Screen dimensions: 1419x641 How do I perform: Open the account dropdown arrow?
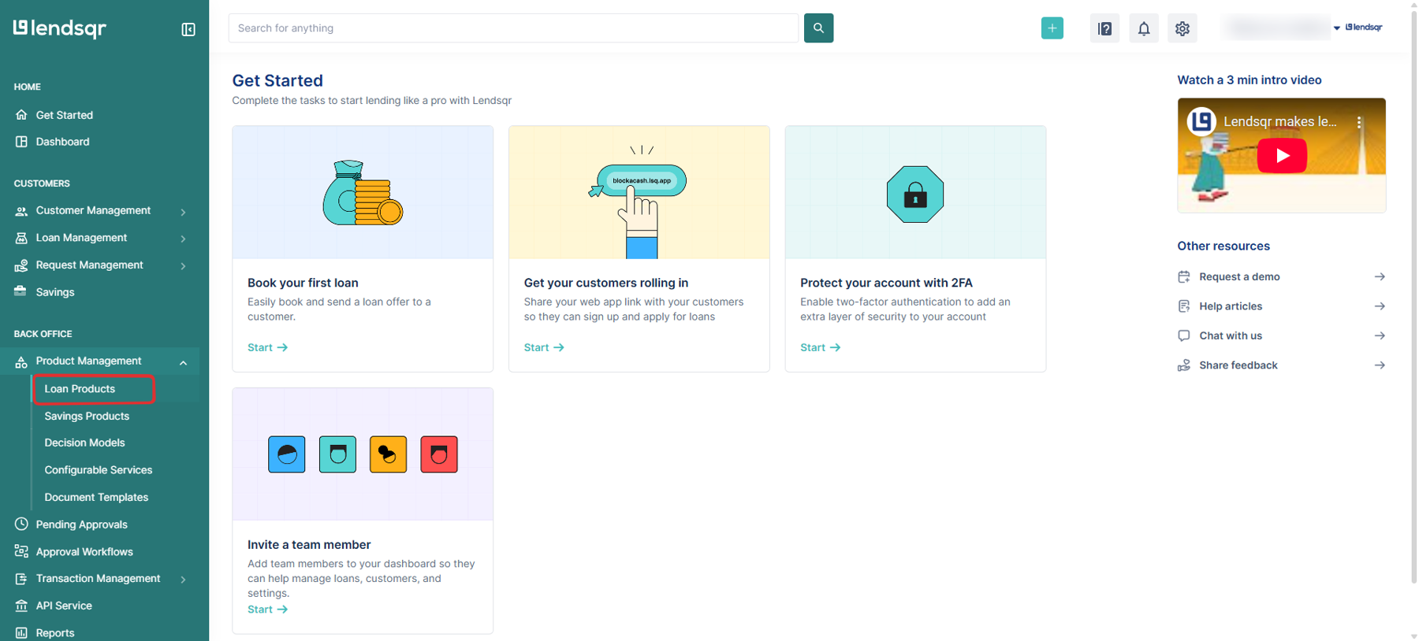tap(1336, 28)
